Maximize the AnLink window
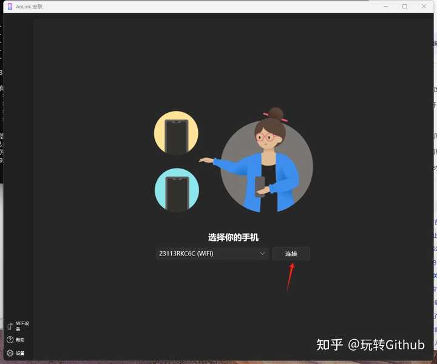Screen dimensions: 437x364 405,6
